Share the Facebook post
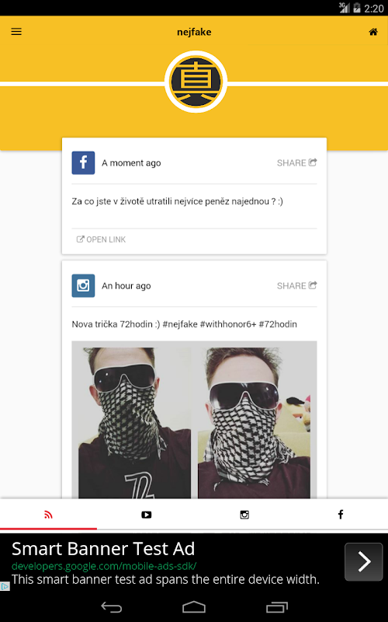 coord(297,162)
